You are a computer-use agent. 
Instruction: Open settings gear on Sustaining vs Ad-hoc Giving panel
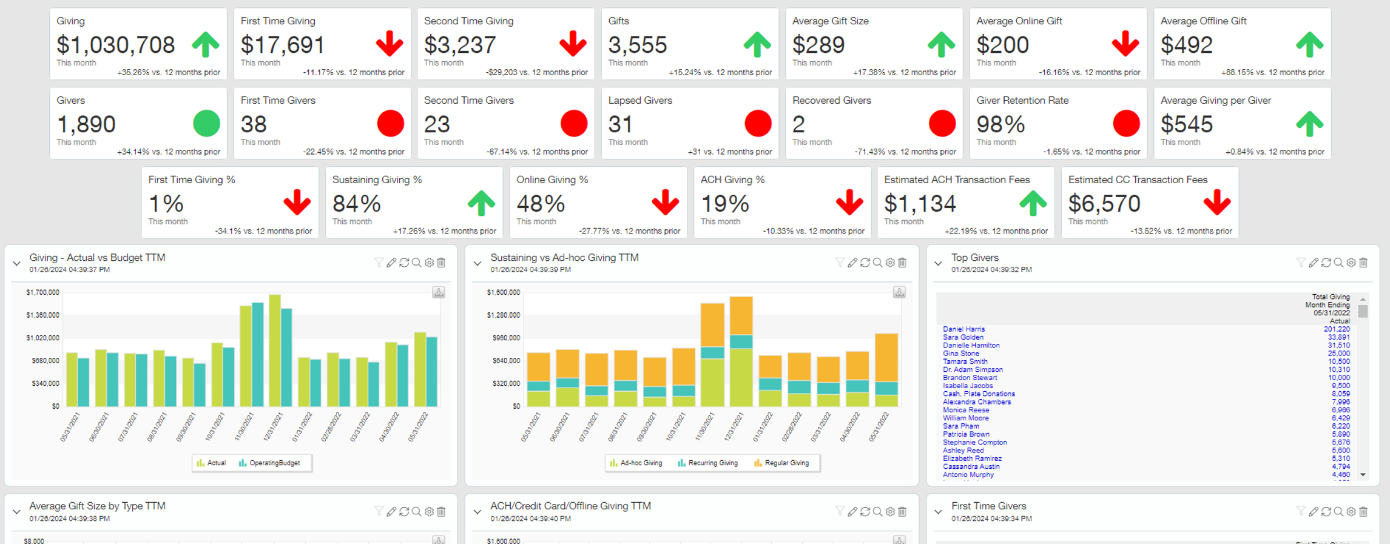tap(890, 263)
